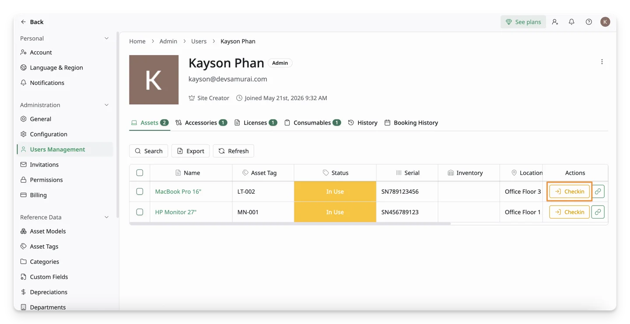Viewport: 630px width, 324px height.
Task: Open the three-dot more options menu
Action: pos(602,62)
